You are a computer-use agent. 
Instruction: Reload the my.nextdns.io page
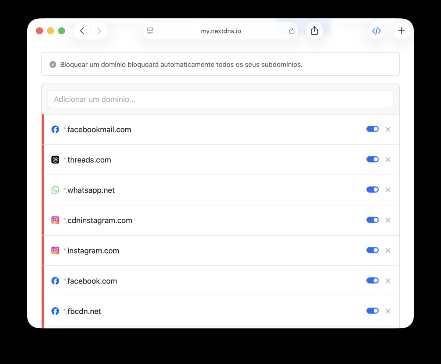pos(291,31)
